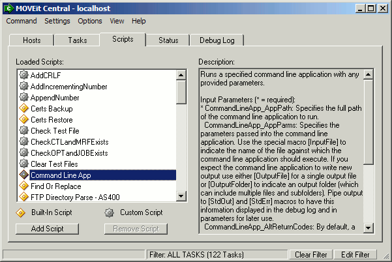
Task: Click the Loaded Scripts scroll down arrow
Action: tap(181, 196)
